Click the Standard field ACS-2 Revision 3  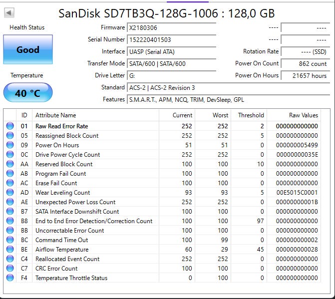point(228,87)
